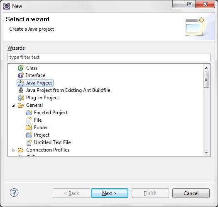Viewport: 218px width, 207px height.
Task: Select the Interface wizard icon
Action: click(x=21, y=75)
